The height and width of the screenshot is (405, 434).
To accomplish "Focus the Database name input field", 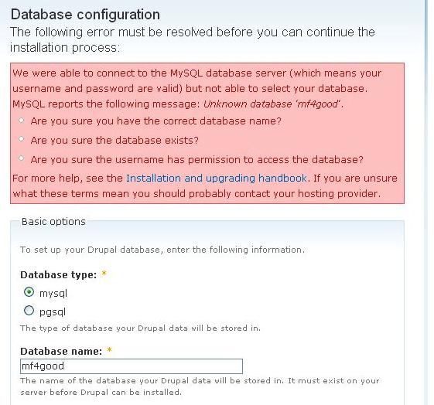I will (132, 366).
